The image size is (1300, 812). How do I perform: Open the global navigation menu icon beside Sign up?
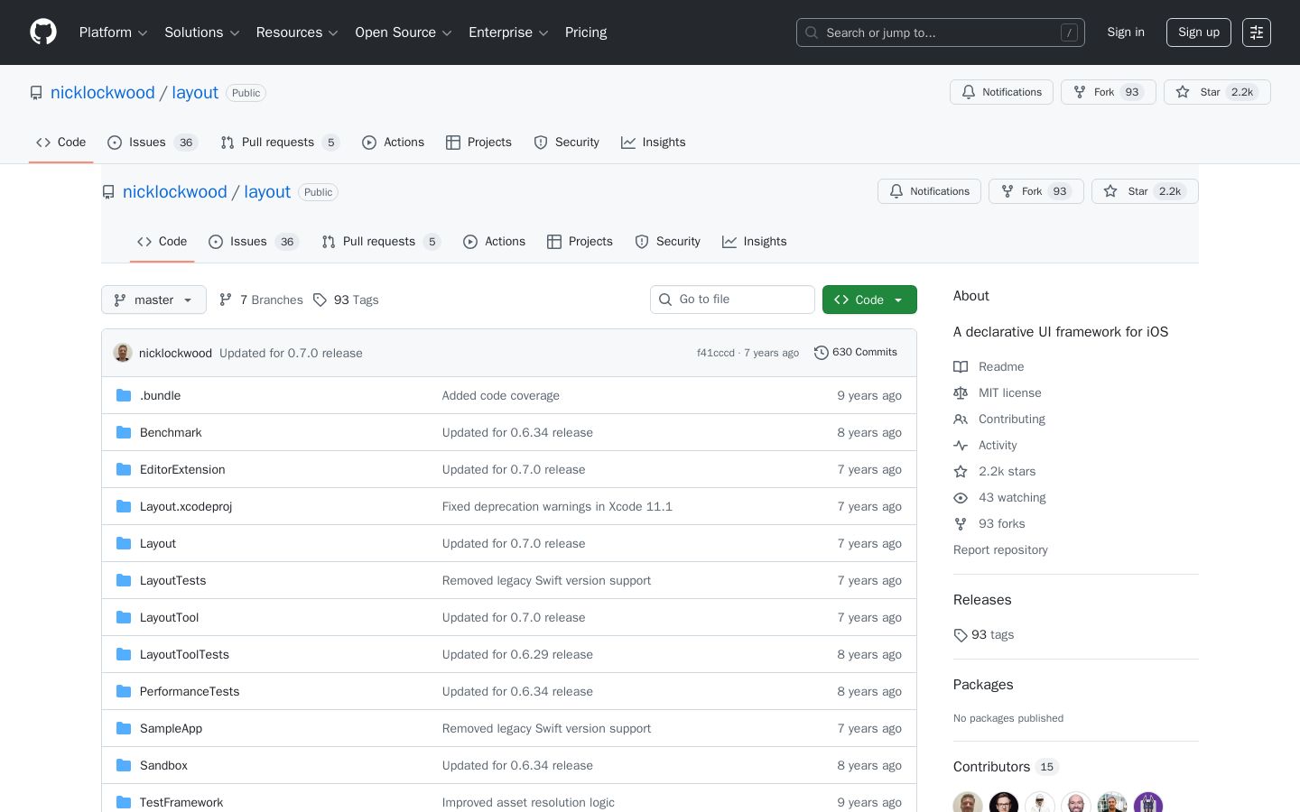click(1257, 32)
